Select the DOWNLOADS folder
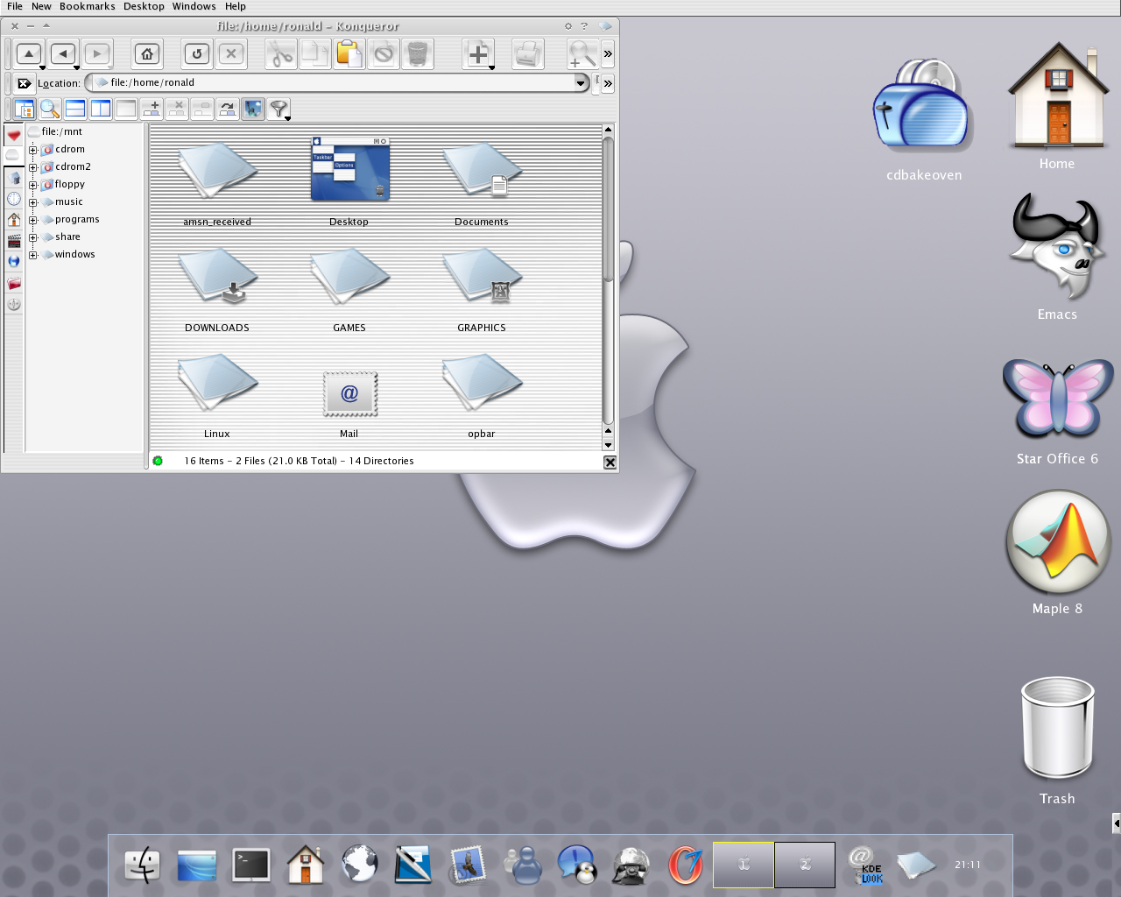Screen dimensions: 1121x897 [x=217, y=291]
